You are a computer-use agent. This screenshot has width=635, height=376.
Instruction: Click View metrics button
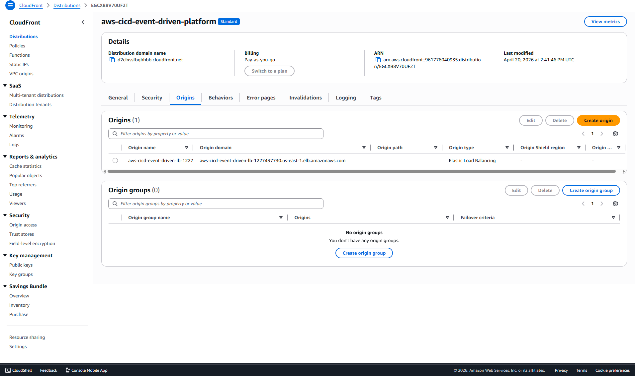coord(605,22)
